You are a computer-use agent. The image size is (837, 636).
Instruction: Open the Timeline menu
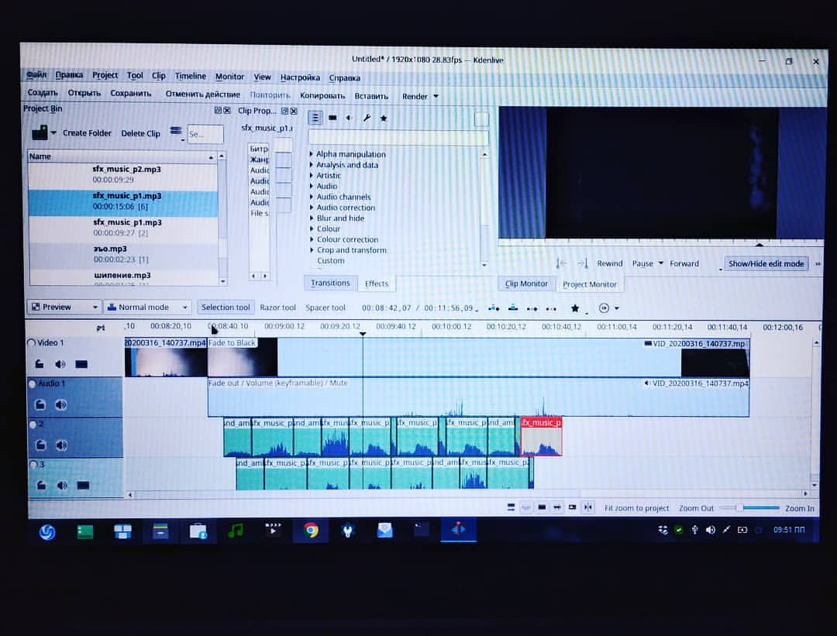pyautogui.click(x=190, y=76)
